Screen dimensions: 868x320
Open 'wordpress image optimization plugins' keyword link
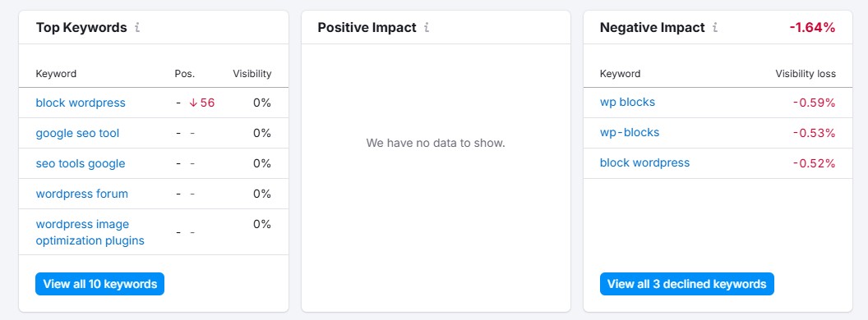click(90, 232)
